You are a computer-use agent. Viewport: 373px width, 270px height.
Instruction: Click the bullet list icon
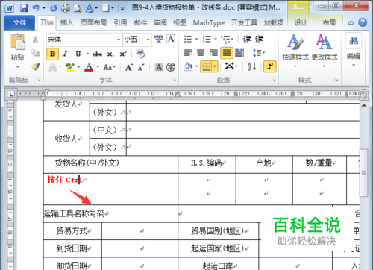[188, 39]
